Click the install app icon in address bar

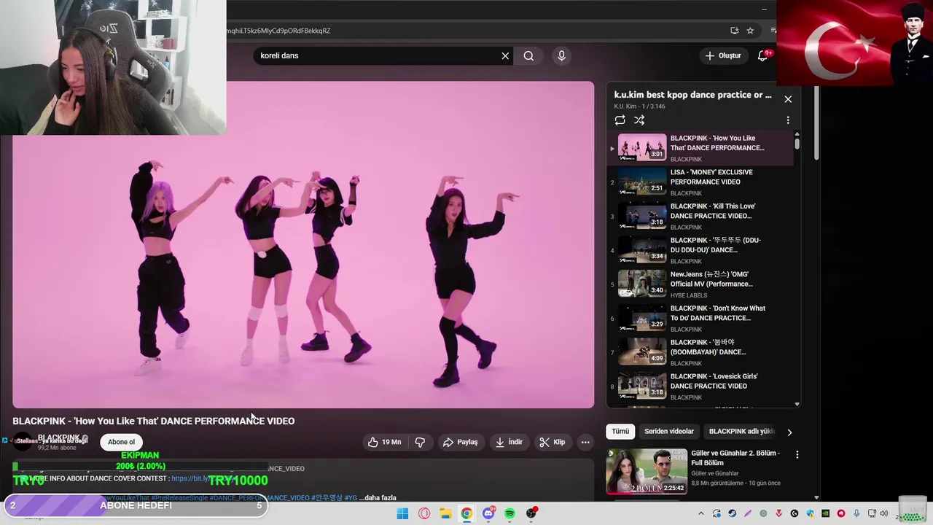pos(734,31)
